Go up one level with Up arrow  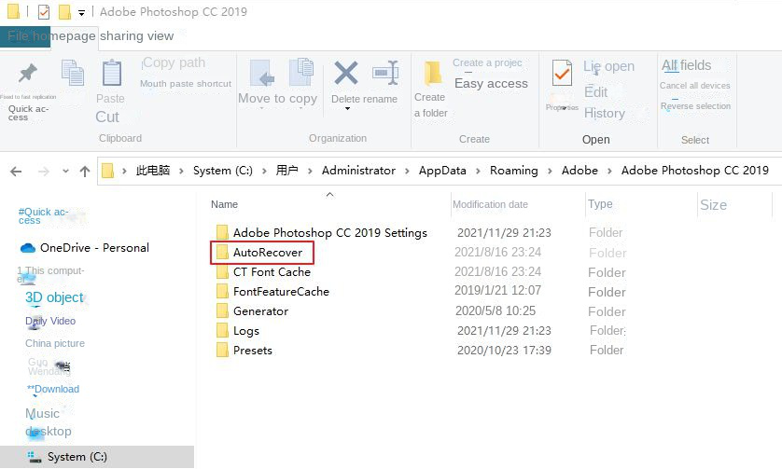[x=85, y=172]
